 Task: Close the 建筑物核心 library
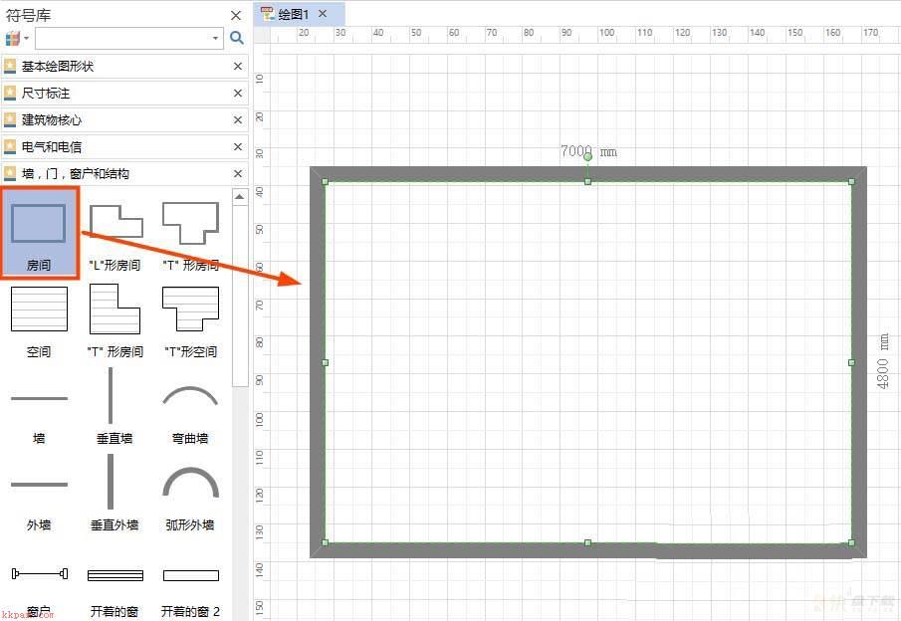[x=238, y=120]
